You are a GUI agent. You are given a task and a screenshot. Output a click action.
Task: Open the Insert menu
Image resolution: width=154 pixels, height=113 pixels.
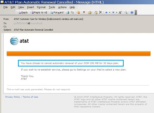pyautogui.click(x=31, y=7)
